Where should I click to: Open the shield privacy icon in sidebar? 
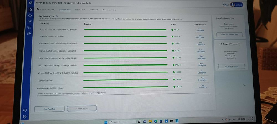pos(25,110)
